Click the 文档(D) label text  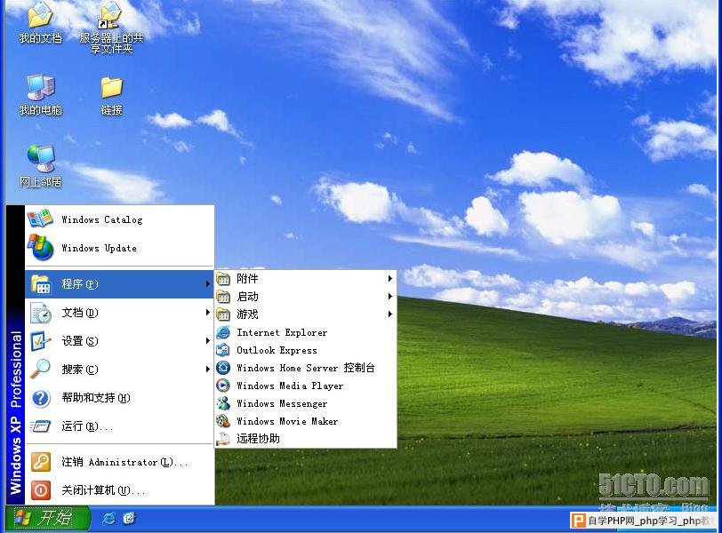pos(80,313)
